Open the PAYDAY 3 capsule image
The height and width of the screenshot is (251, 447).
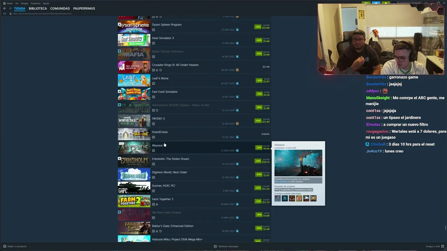[x=134, y=121]
